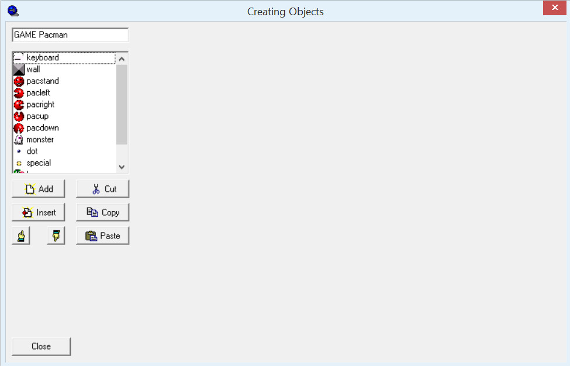Image resolution: width=570 pixels, height=366 pixels.
Task: Close the Creating Objects window
Action: coord(555,8)
